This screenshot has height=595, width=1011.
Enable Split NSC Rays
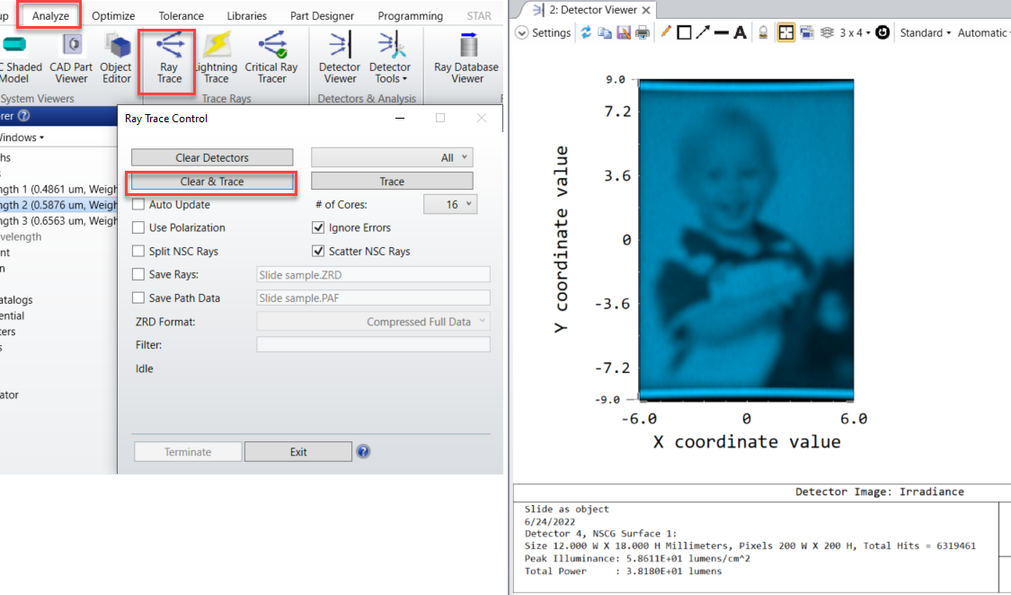tap(138, 251)
